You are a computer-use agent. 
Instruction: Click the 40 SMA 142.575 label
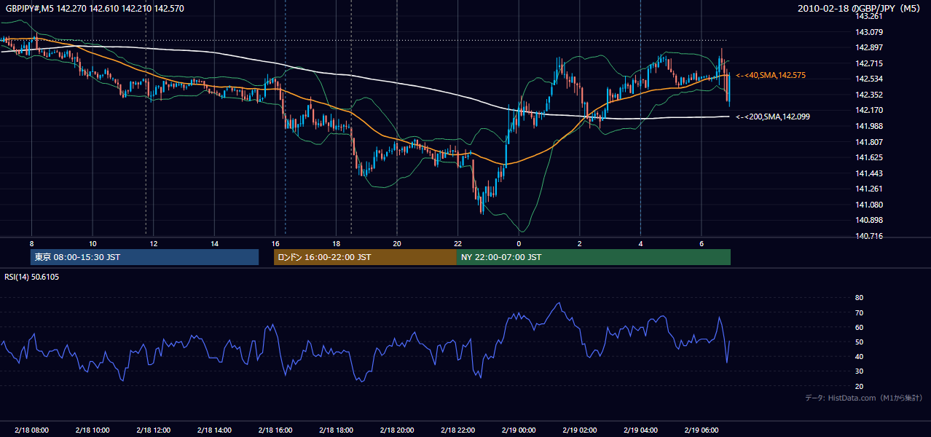(771, 75)
